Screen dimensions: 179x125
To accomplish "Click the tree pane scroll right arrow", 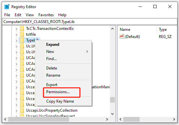I will click(x=107, y=119).
